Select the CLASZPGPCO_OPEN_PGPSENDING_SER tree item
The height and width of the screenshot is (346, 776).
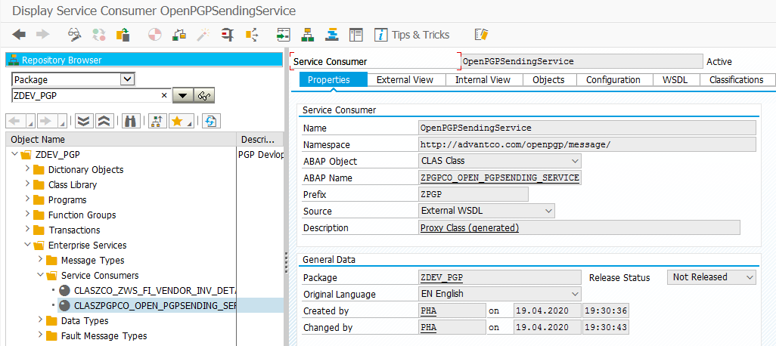pos(154,305)
